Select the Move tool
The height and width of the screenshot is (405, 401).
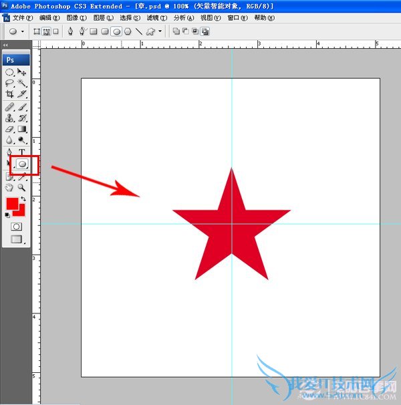click(x=21, y=72)
